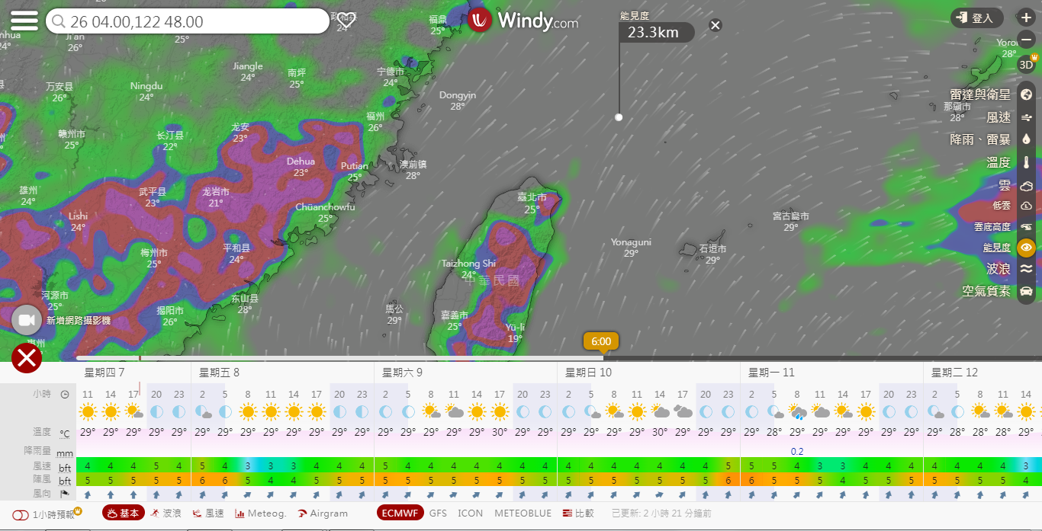
Task: Toggle wind gust unit bft
Action: pos(65,481)
